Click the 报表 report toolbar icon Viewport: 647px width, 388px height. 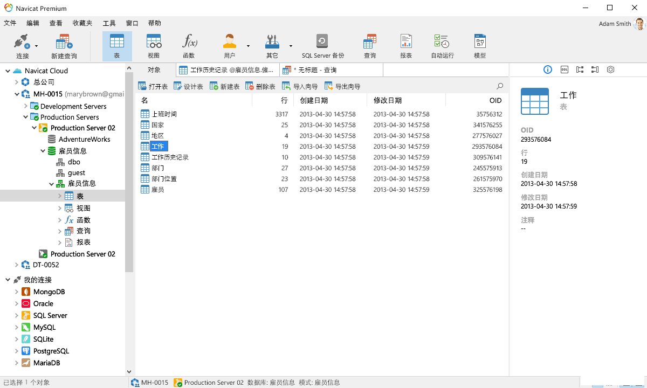[x=406, y=45]
